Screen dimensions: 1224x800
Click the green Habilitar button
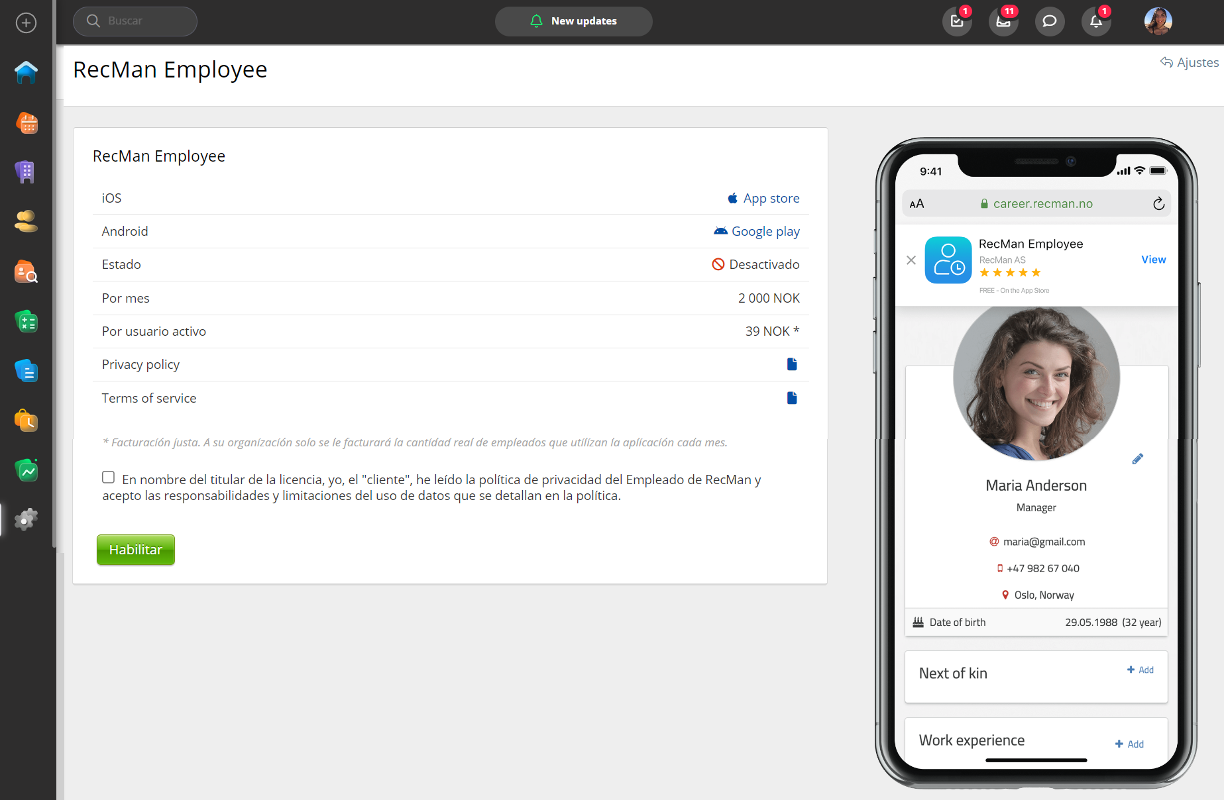coord(136,550)
